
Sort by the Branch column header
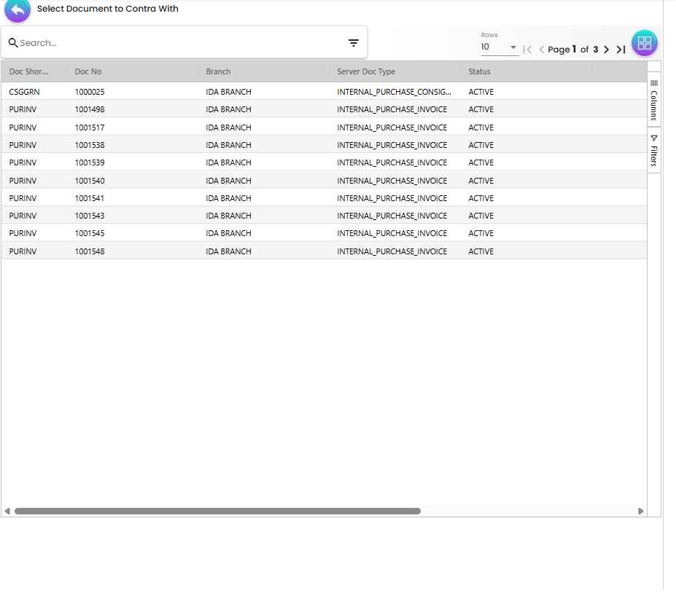pos(218,71)
